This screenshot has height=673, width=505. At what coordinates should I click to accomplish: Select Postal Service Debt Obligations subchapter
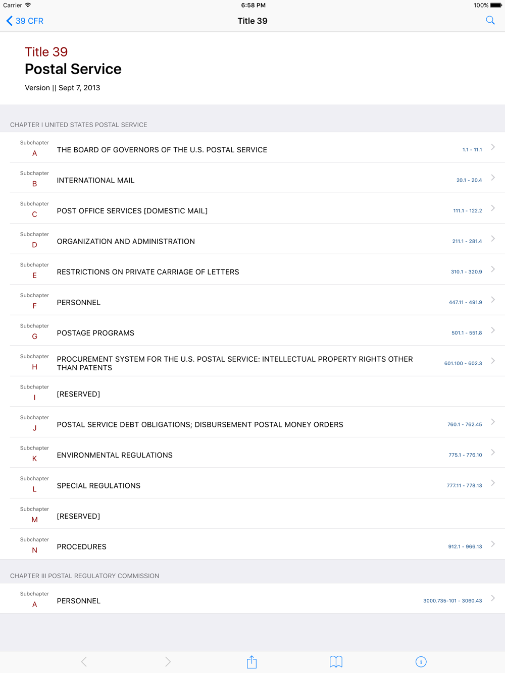pyautogui.click(x=252, y=422)
